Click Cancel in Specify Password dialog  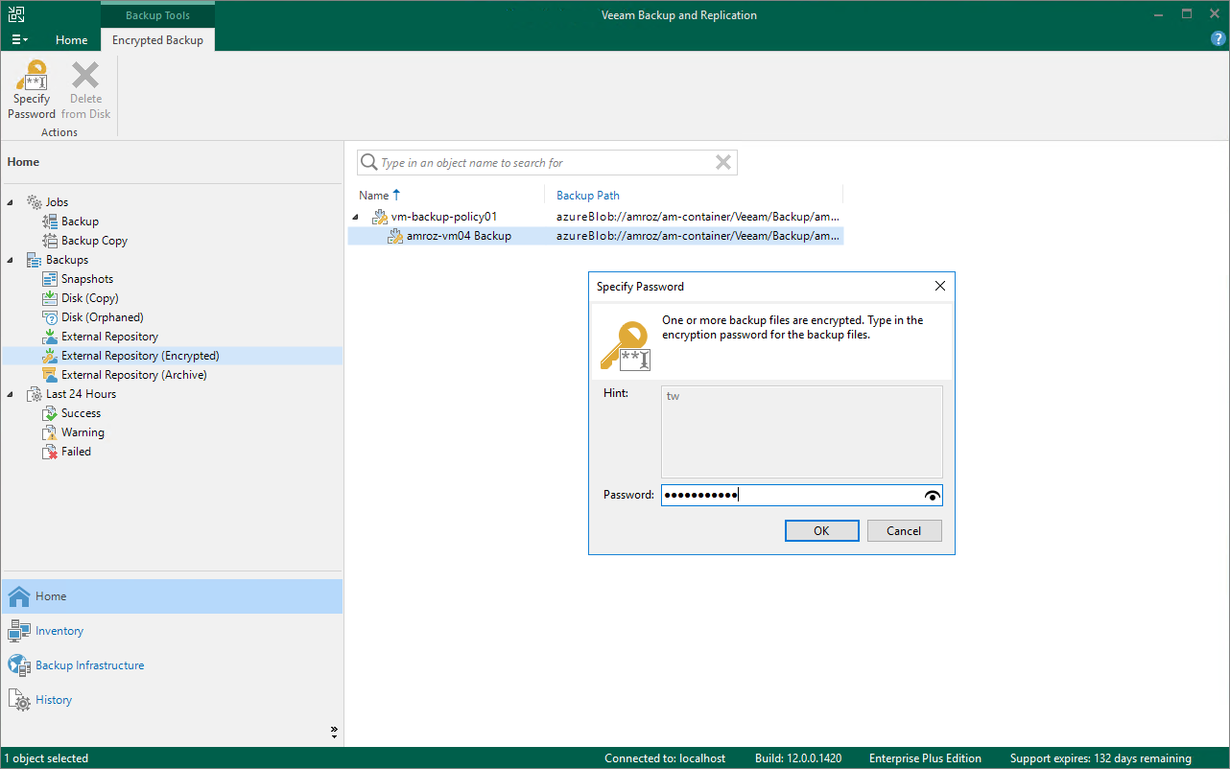tap(904, 531)
